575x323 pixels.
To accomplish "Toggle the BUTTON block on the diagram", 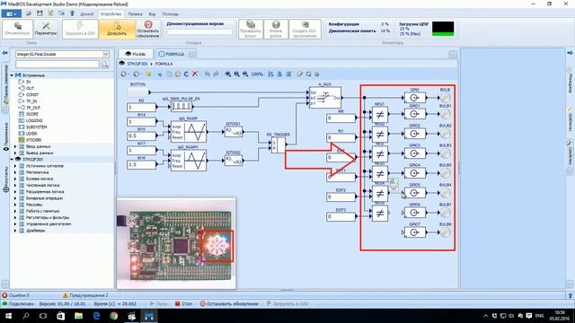I will pyautogui.click(x=137, y=92).
